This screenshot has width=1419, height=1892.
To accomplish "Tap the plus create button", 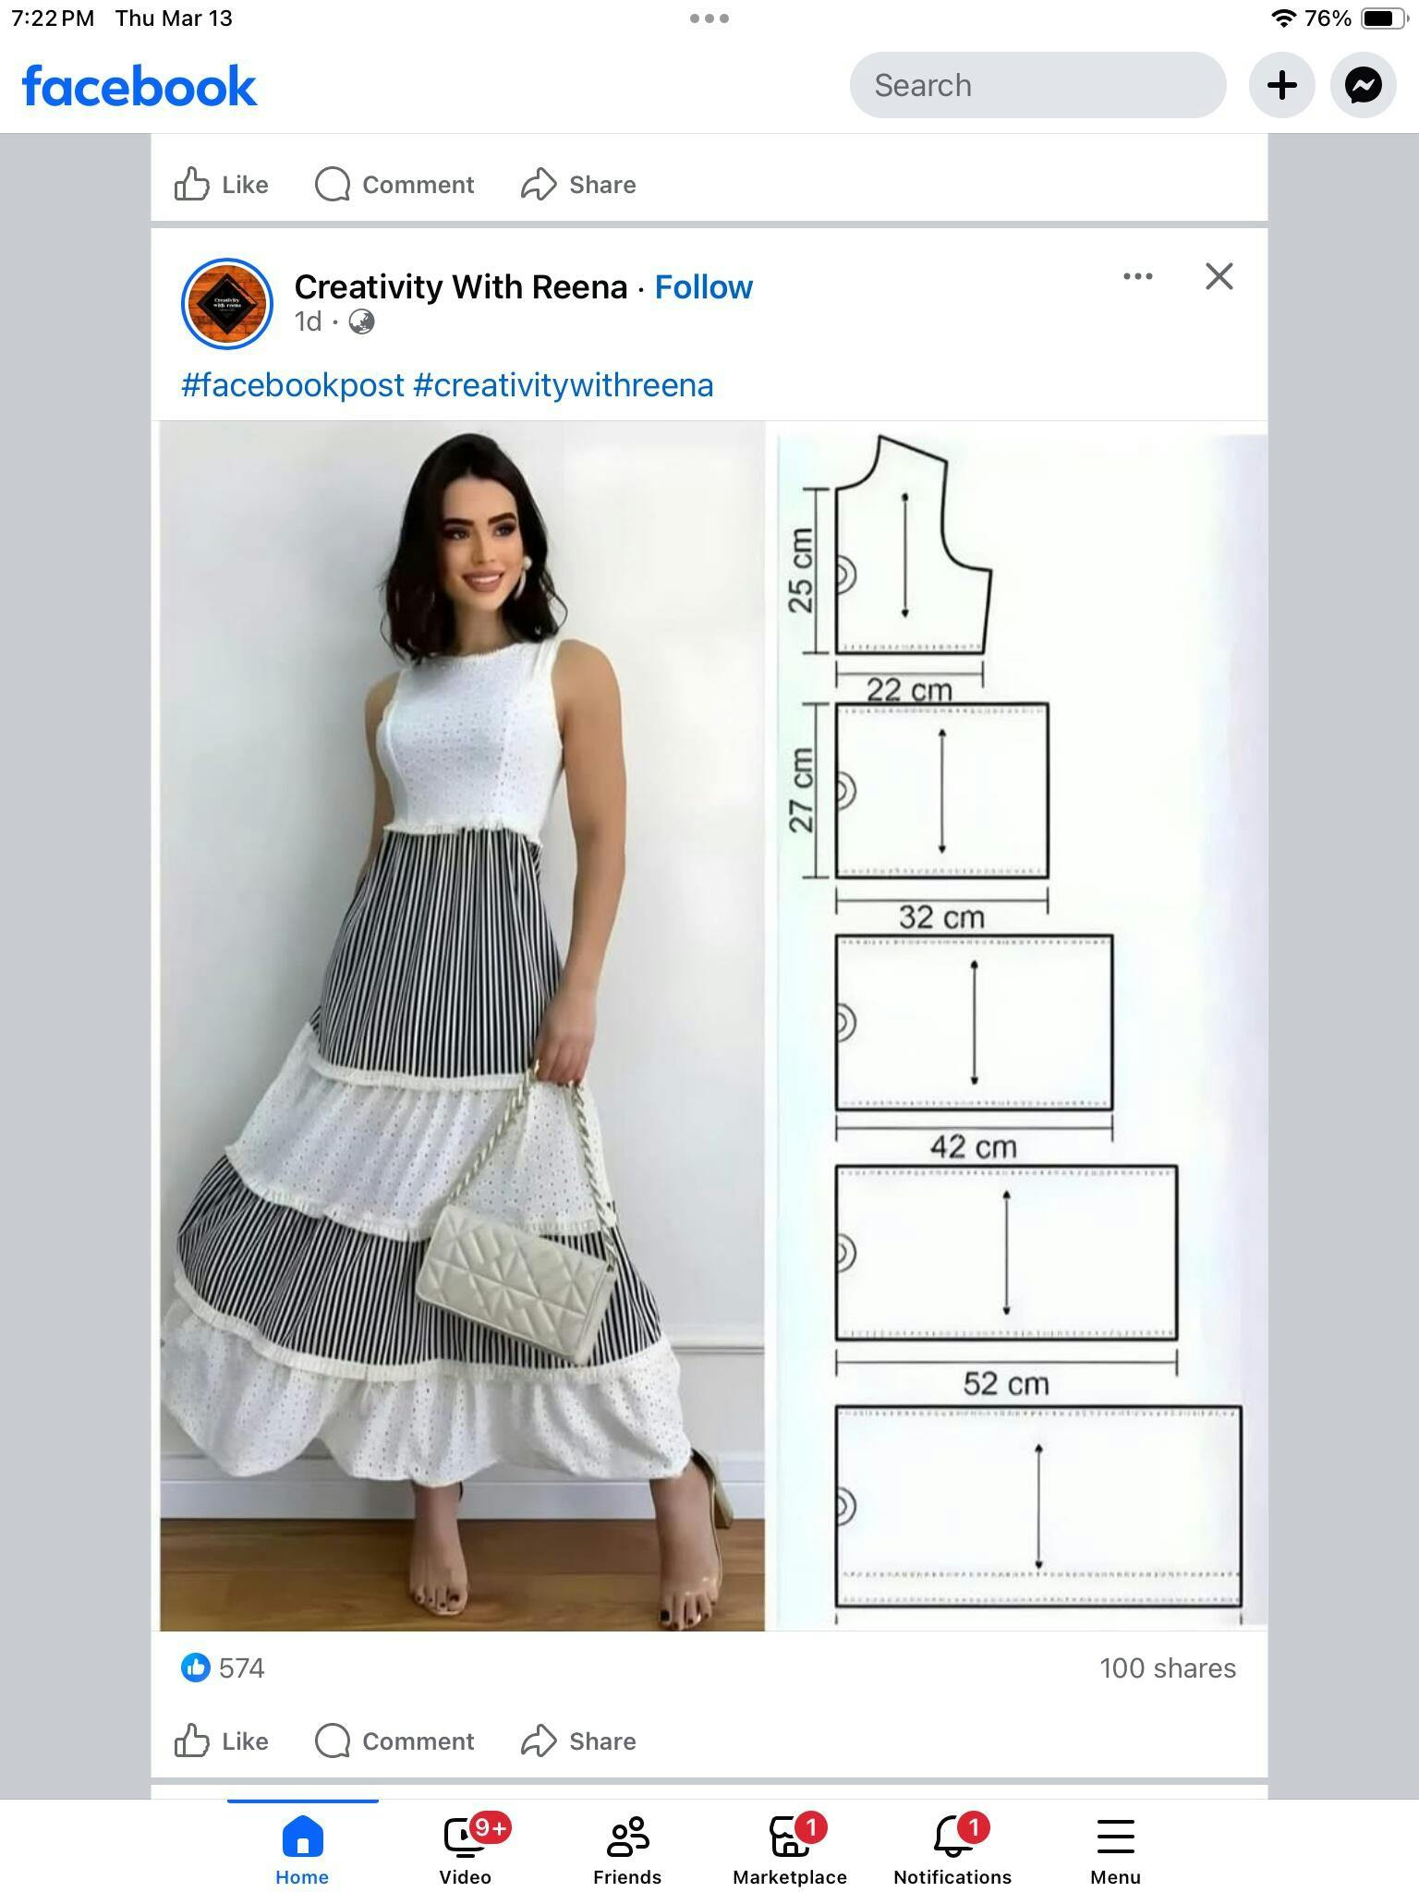I will pos(1281,85).
